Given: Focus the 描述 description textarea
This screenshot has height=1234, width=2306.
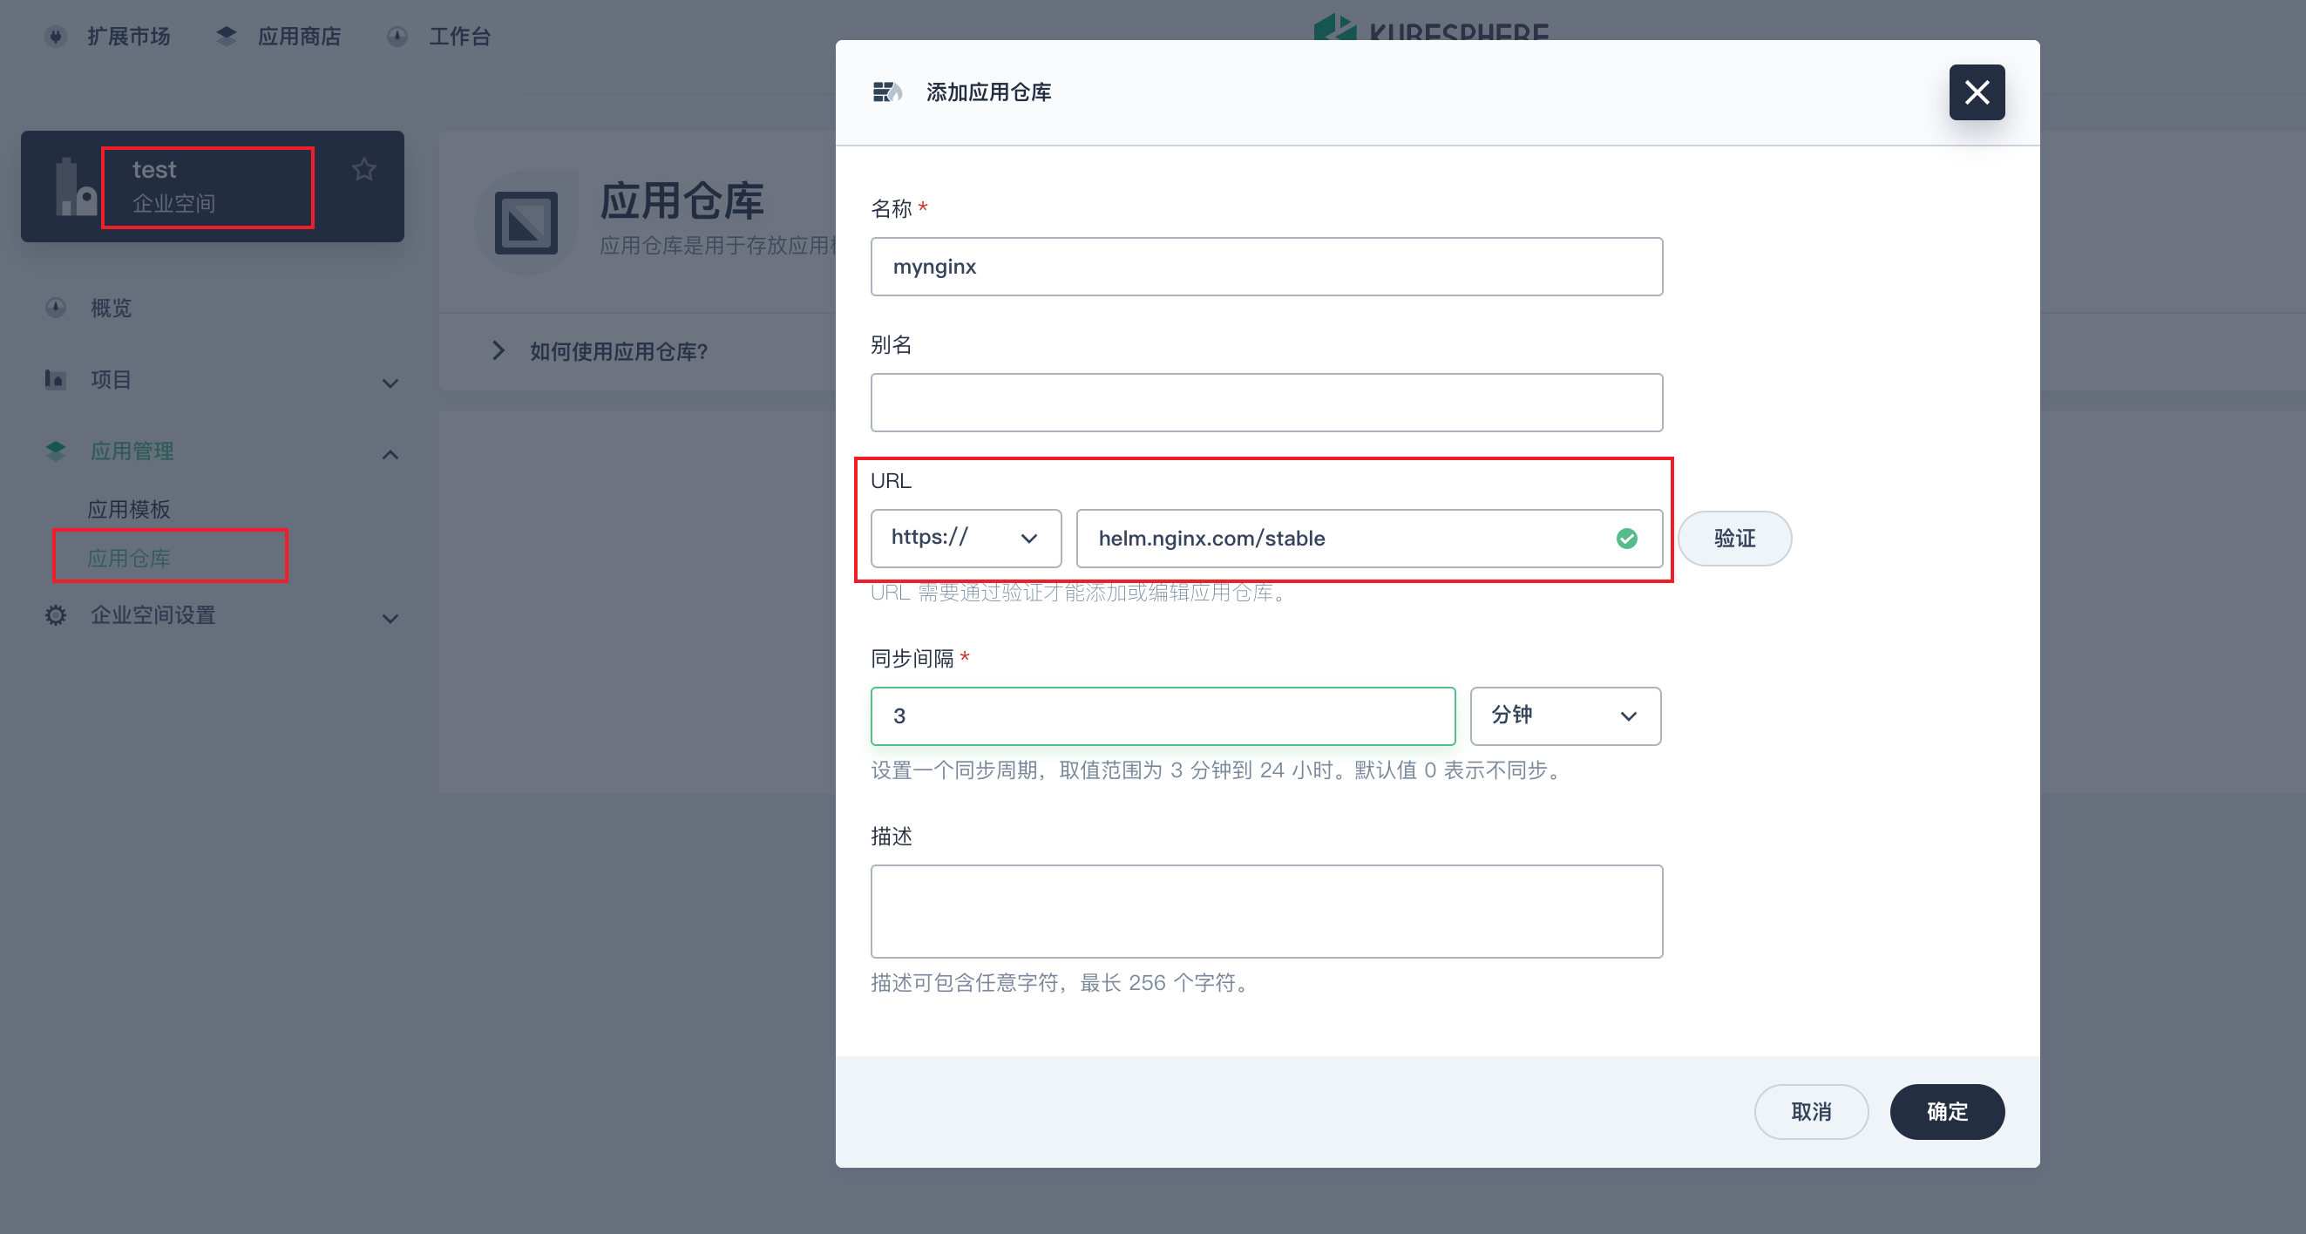Looking at the screenshot, I should [1265, 911].
